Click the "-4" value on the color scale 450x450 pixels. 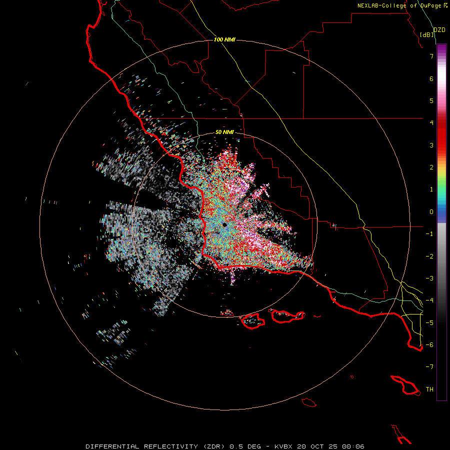[x=429, y=300]
